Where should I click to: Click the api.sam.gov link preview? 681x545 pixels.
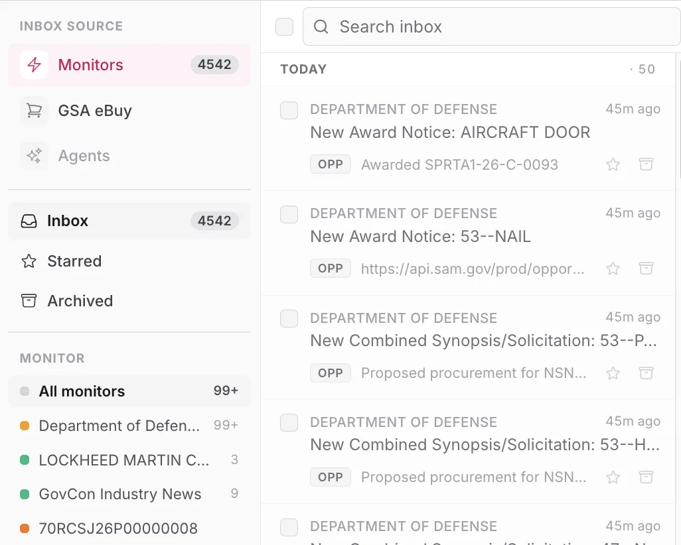pyautogui.click(x=473, y=269)
